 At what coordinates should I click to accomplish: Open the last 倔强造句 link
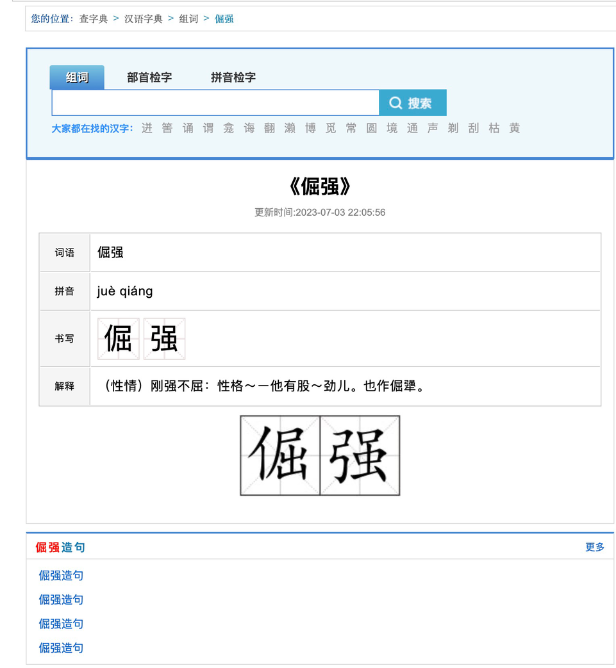click(x=60, y=648)
